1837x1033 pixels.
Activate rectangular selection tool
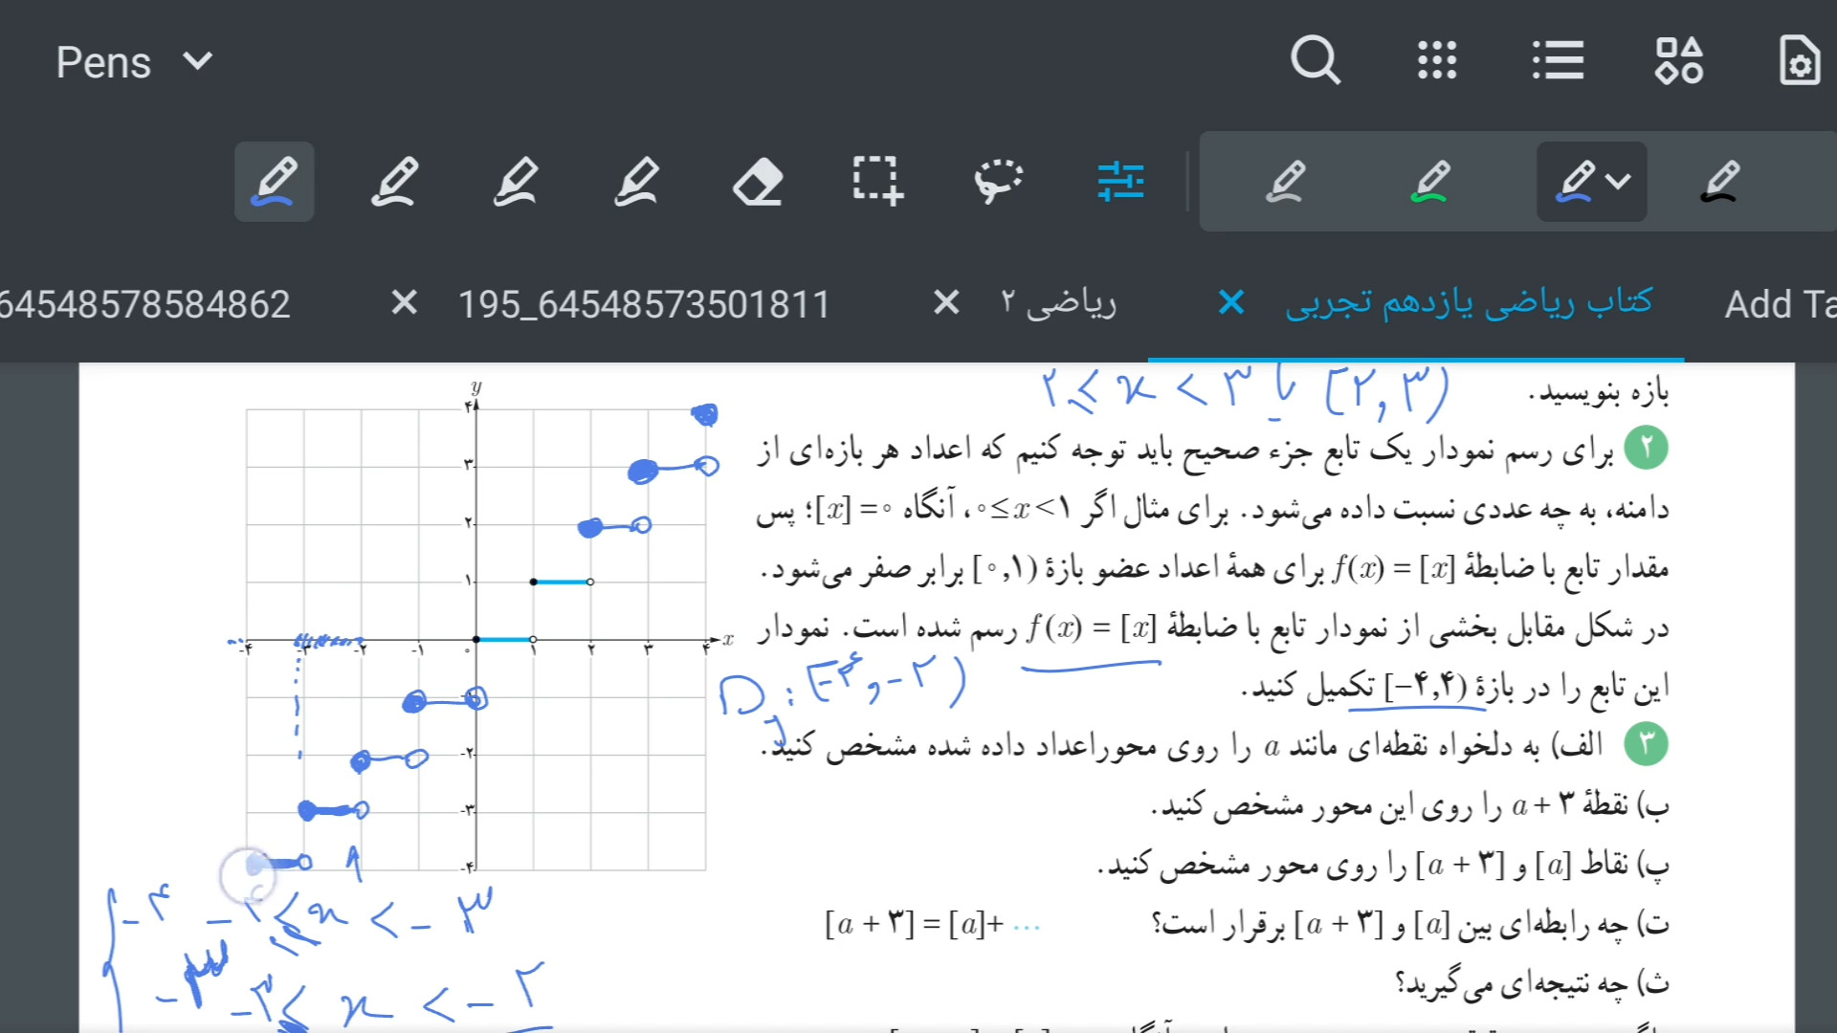[x=877, y=181]
